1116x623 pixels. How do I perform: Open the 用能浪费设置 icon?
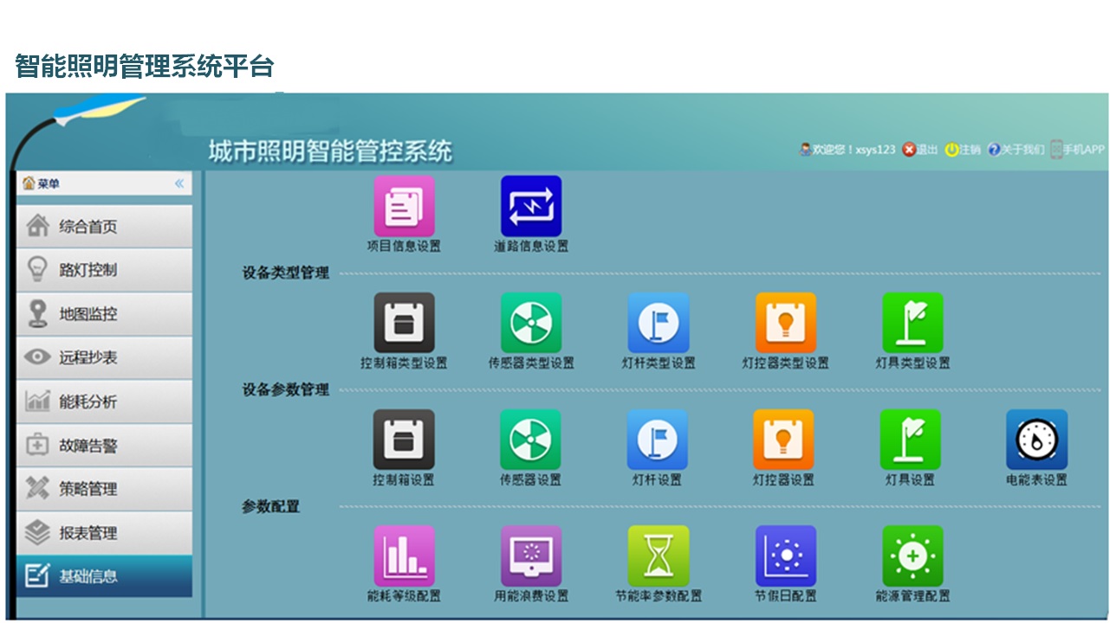(531, 556)
